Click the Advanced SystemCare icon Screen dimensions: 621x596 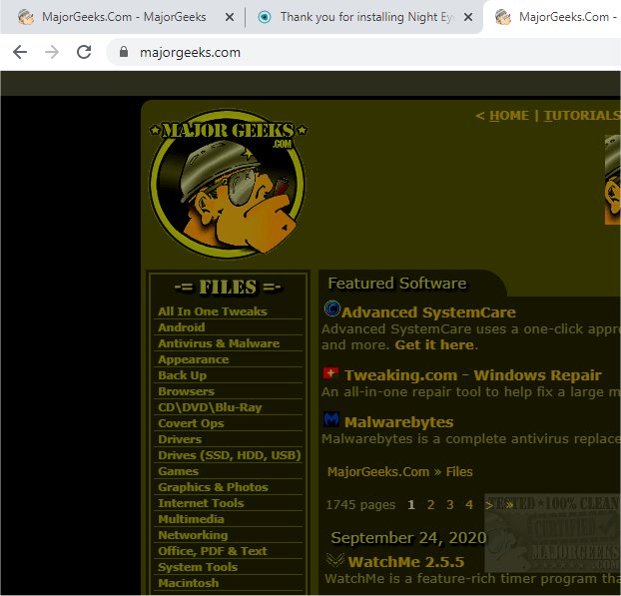(x=331, y=308)
